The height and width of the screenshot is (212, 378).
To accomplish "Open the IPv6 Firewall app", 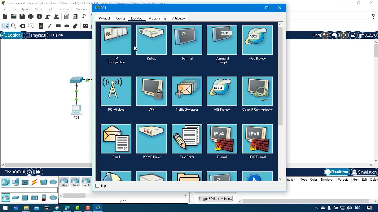I will [258, 139].
